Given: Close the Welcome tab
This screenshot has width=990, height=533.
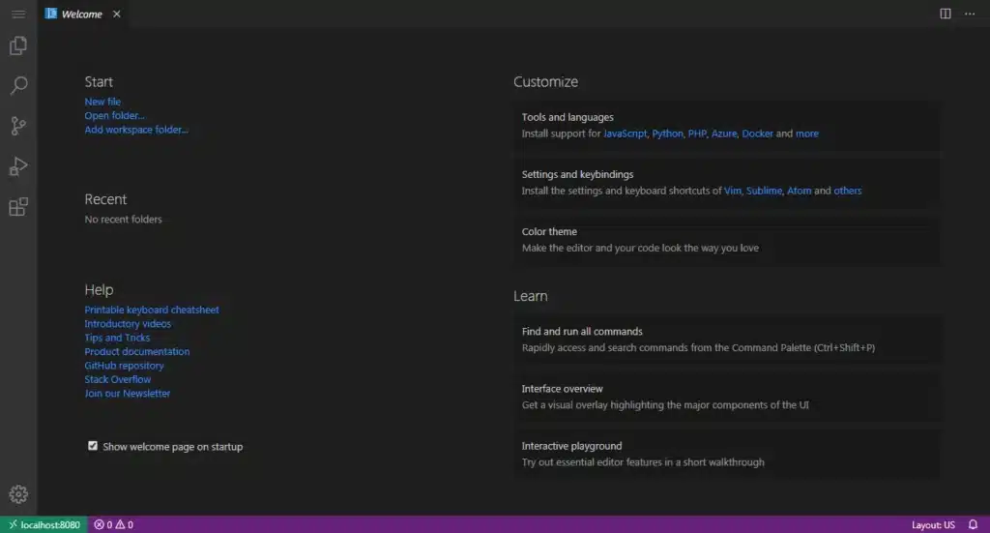Looking at the screenshot, I should 117,14.
